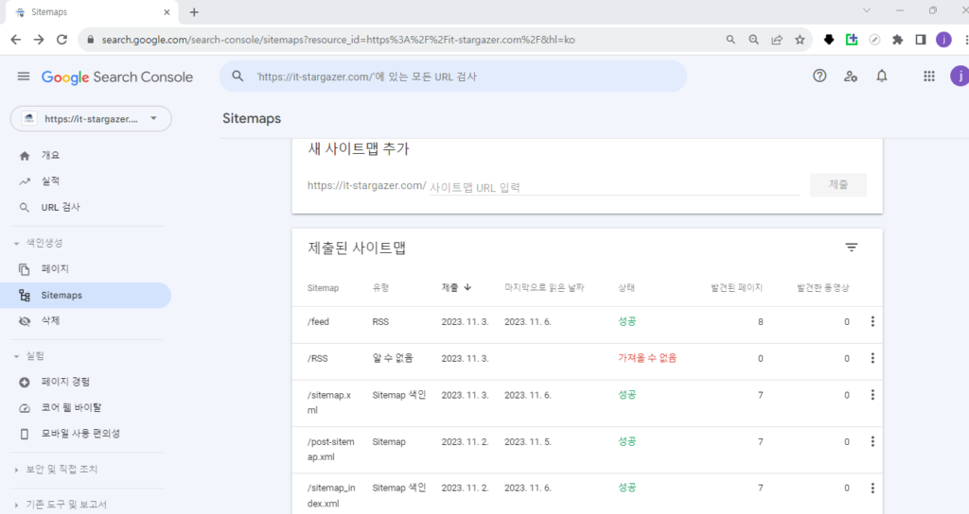Select Sitemaps in sidebar
The image size is (969, 514).
[x=85, y=295]
